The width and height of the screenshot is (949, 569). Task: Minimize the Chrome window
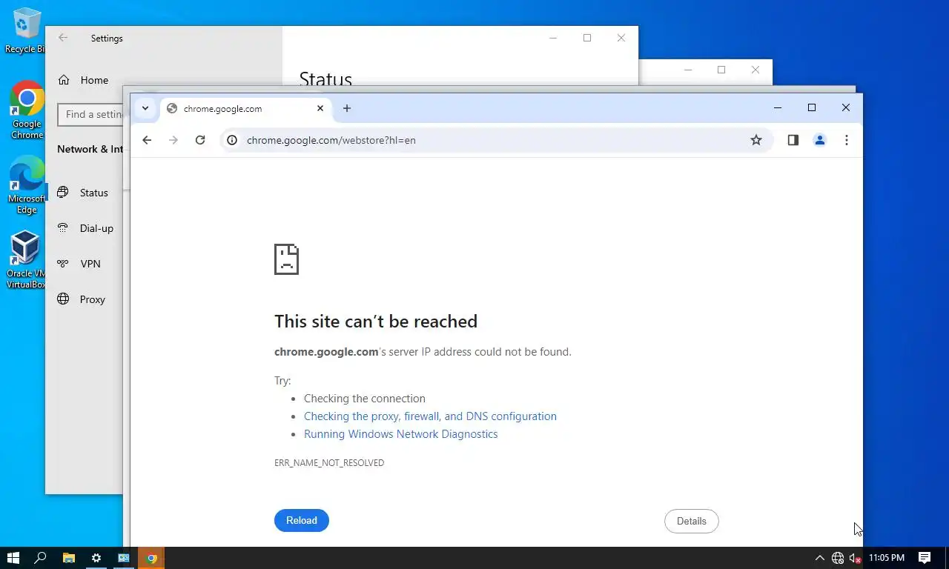(778, 107)
